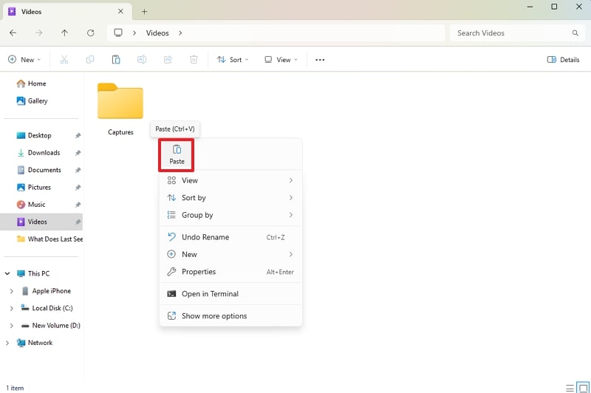The image size is (591, 393).
Task: Go forward with the right arrow
Action: pos(39,33)
